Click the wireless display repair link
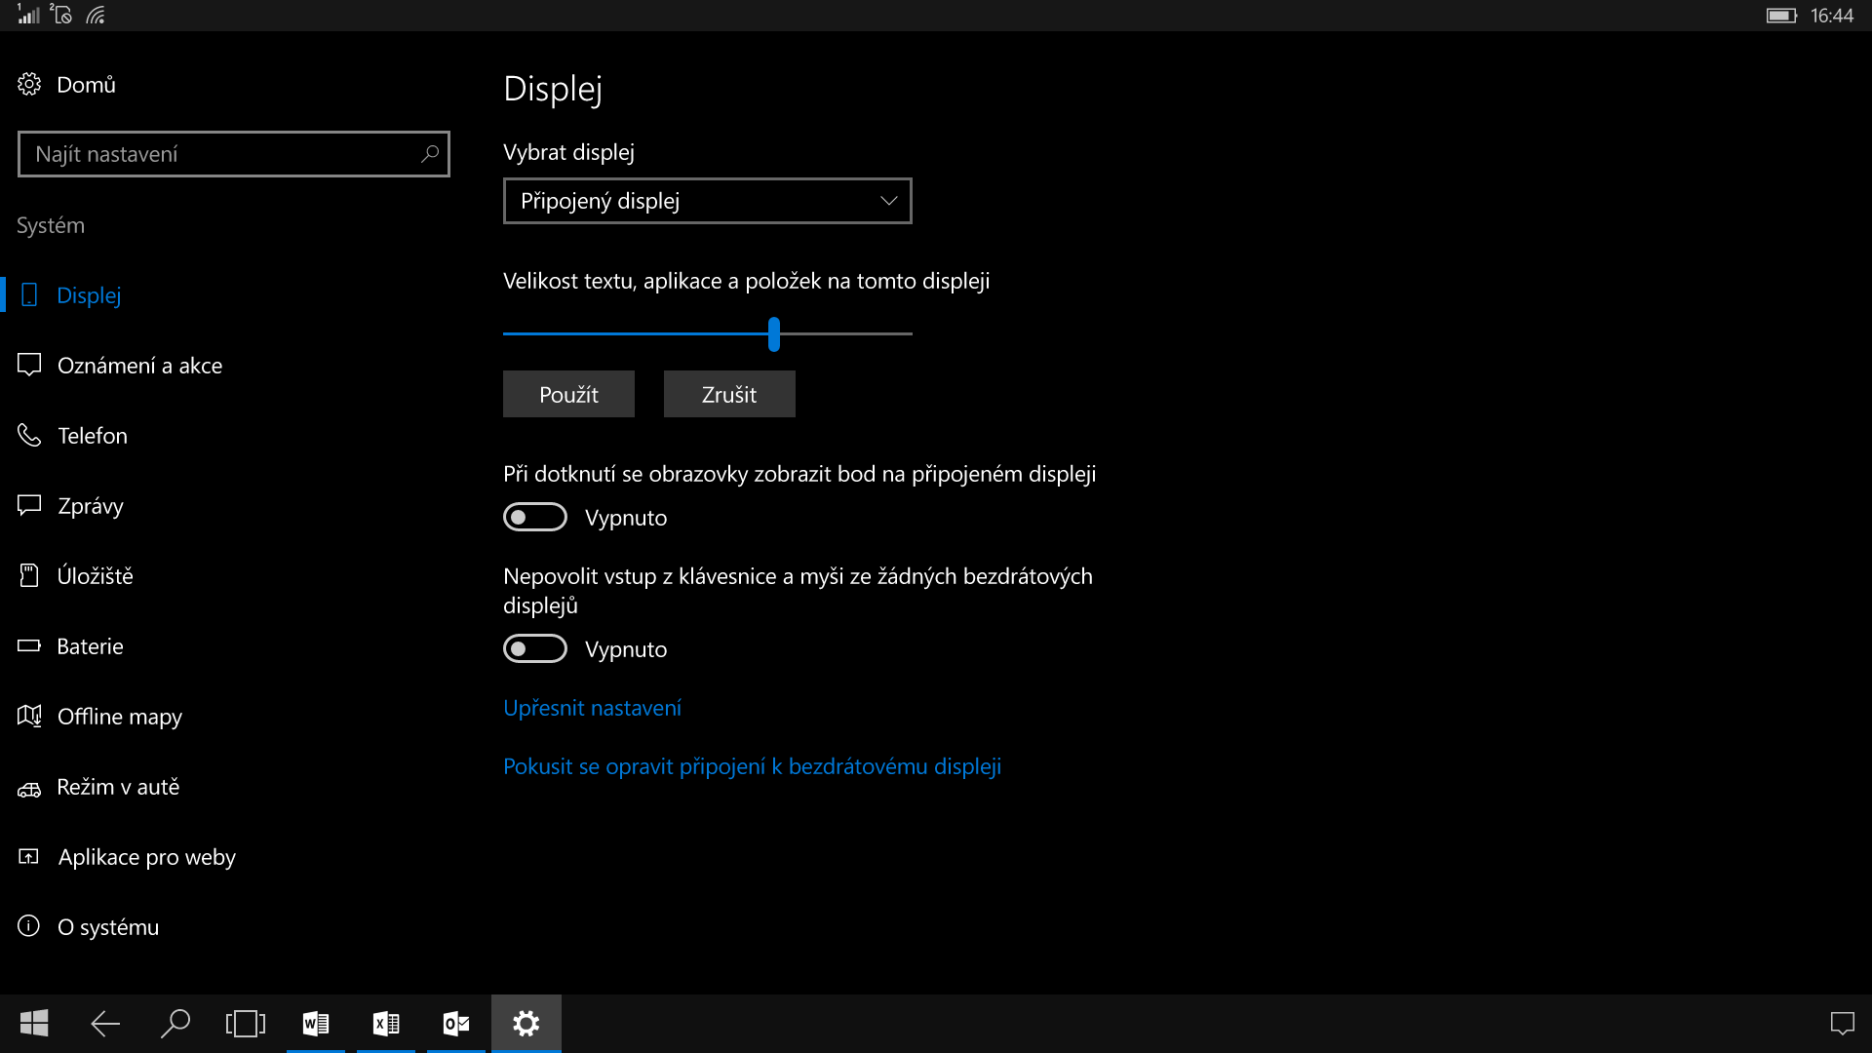Image resolution: width=1872 pixels, height=1053 pixels. (x=751, y=766)
